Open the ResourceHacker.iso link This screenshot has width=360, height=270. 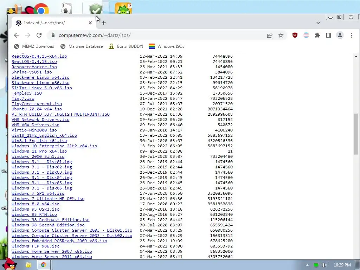tap(34, 67)
